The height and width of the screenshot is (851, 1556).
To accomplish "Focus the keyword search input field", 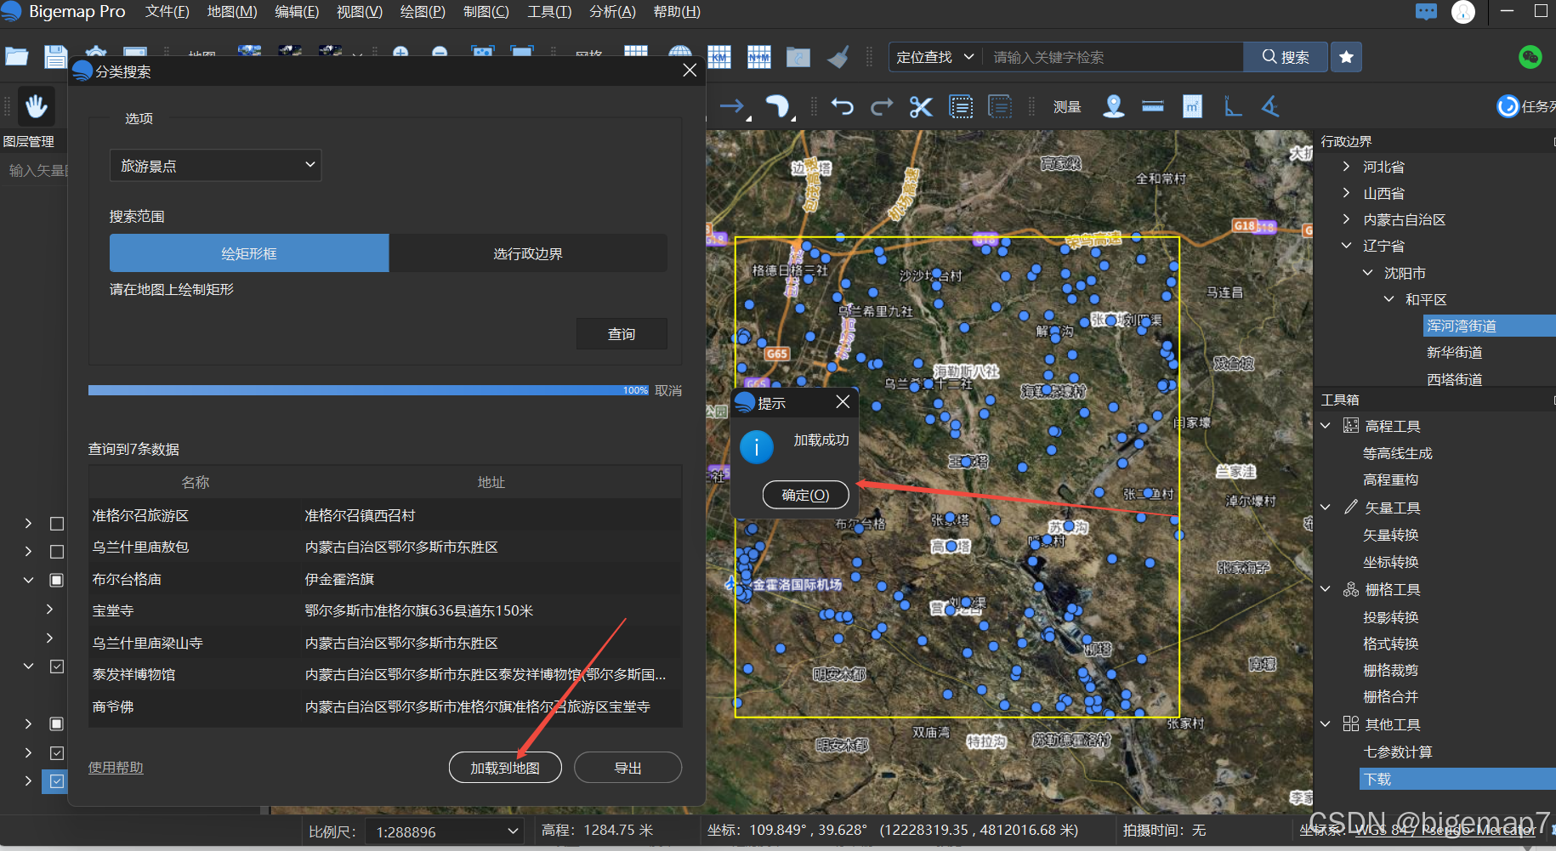I will (x=1112, y=57).
